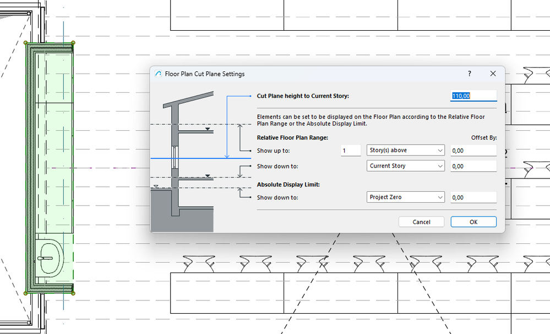Click the blue cut plane line in diagram

[200, 158]
